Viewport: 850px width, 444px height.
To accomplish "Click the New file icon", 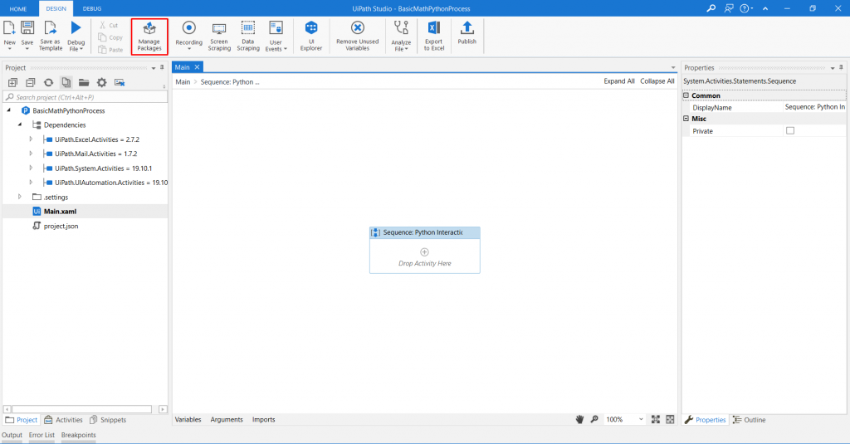I will [9, 27].
